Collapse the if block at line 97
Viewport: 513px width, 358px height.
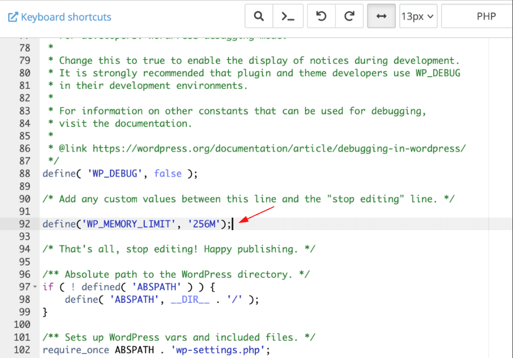click(35, 286)
